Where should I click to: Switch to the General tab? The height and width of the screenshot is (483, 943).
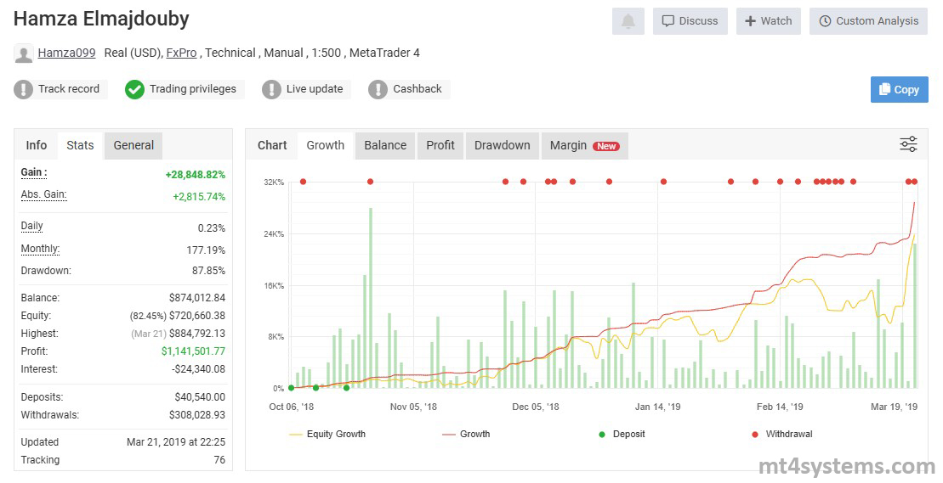pyautogui.click(x=133, y=145)
